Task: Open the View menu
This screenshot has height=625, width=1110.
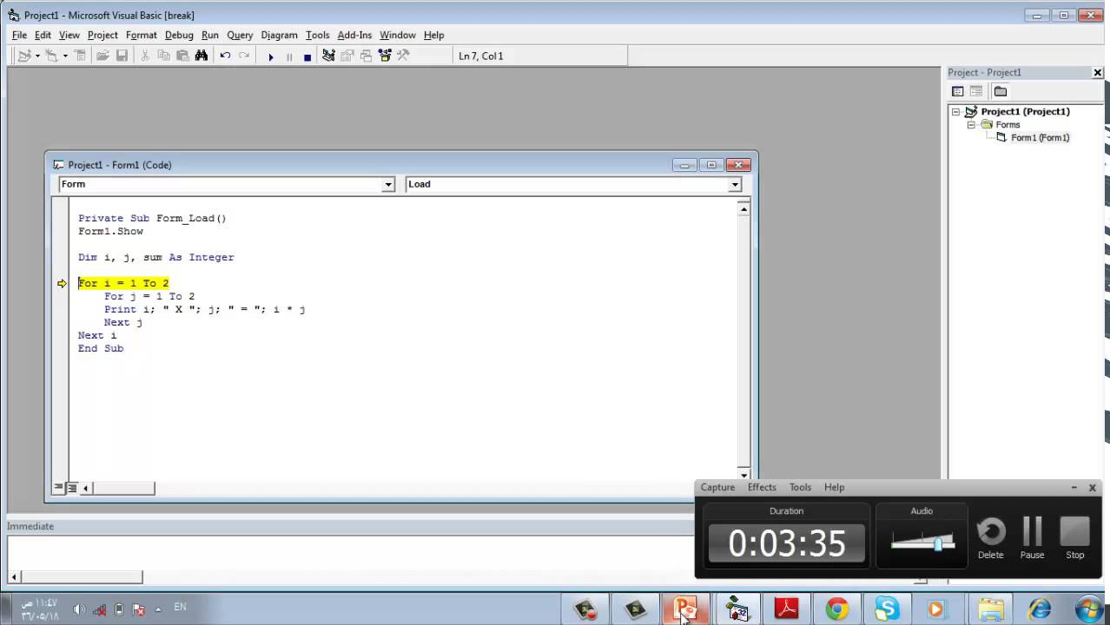Action: (x=69, y=35)
